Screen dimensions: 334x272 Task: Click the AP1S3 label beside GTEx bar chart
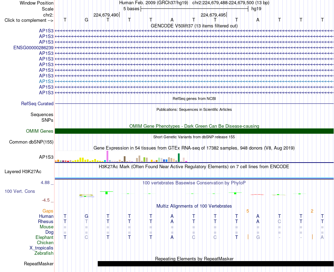(x=46, y=157)
